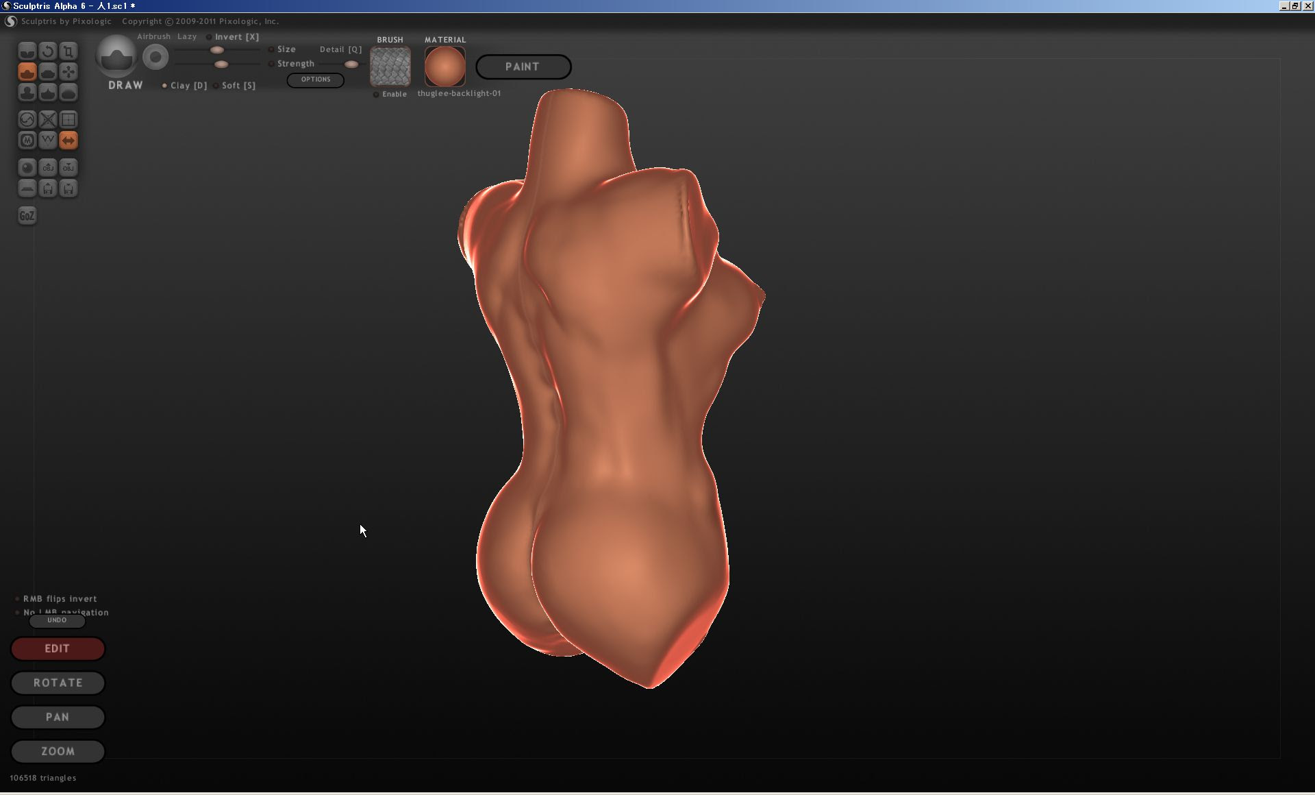Click the ROTATE navigation button
The image size is (1315, 795).
tap(58, 683)
